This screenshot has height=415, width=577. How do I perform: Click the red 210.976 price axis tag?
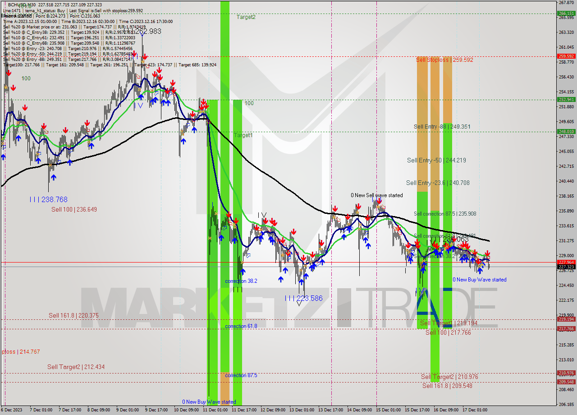tap(566, 373)
